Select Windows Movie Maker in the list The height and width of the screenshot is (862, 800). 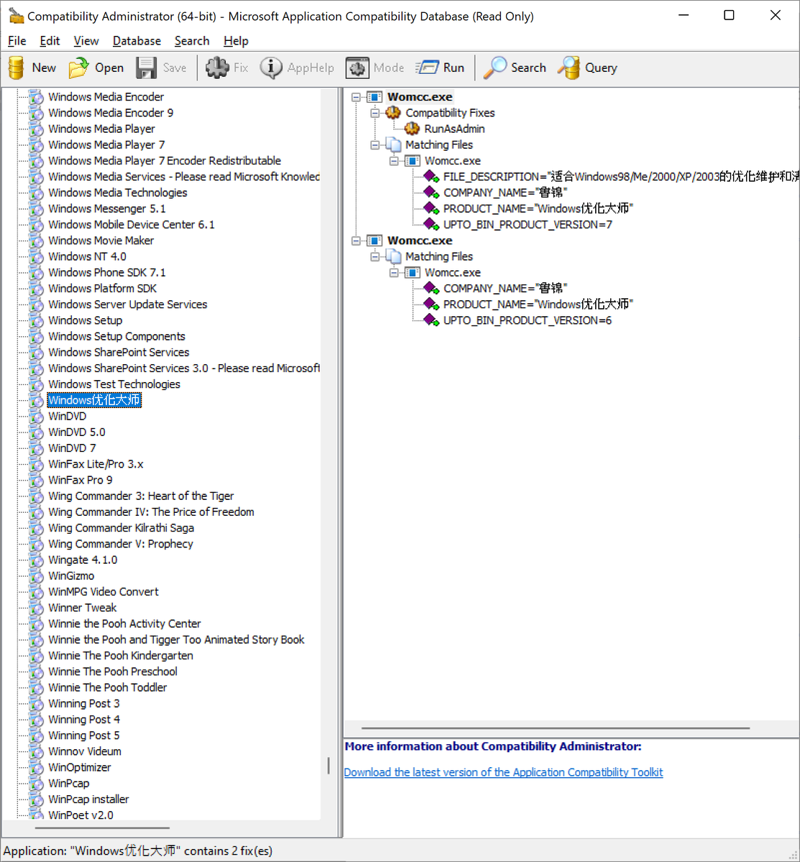coord(101,241)
